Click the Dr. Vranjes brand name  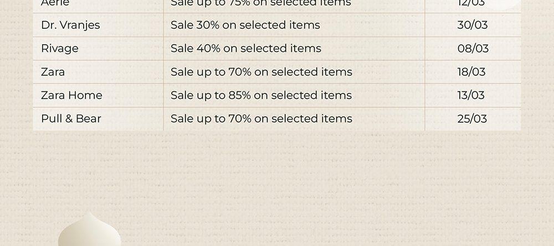coord(70,25)
